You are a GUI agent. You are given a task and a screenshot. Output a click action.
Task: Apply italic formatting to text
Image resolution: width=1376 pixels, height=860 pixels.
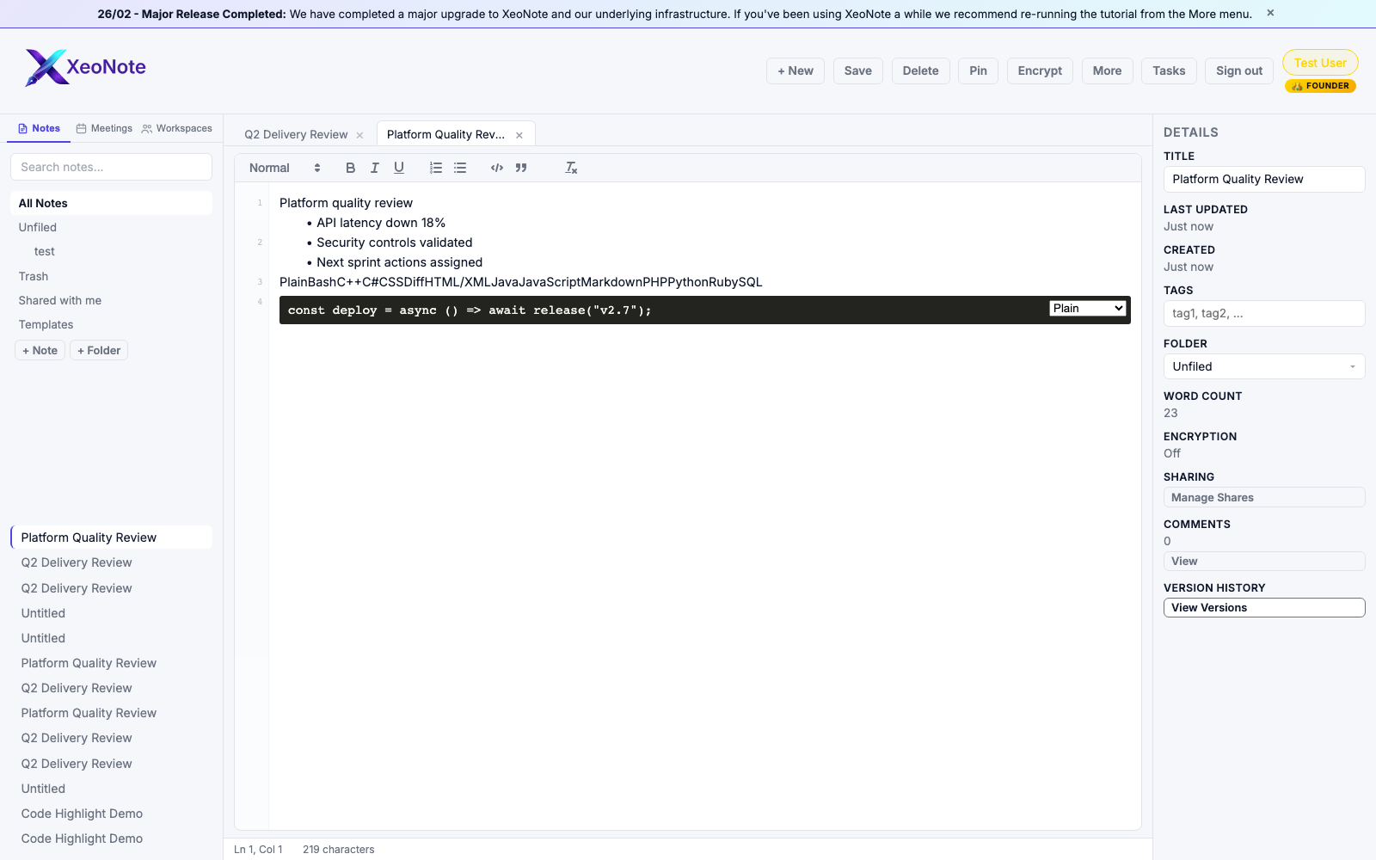374,168
